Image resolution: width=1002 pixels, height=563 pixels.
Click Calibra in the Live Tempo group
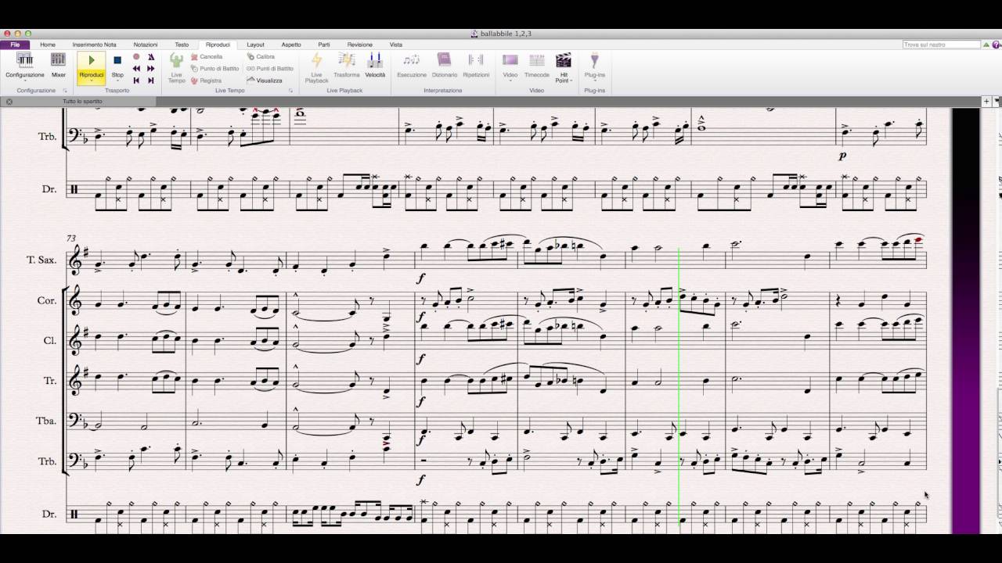coord(261,56)
